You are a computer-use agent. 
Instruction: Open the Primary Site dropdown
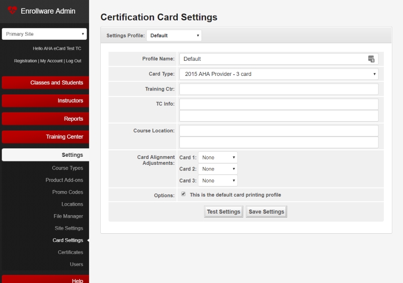[44, 34]
